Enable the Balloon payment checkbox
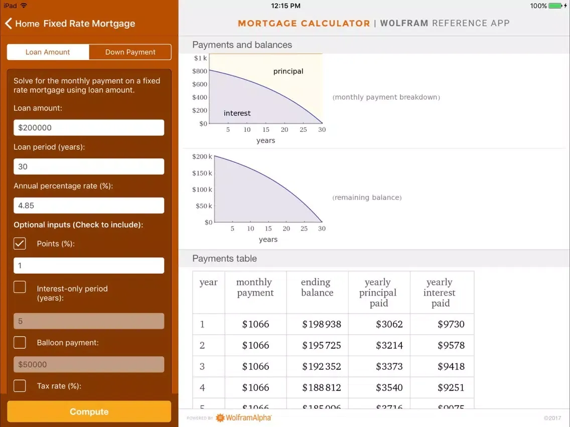The height and width of the screenshot is (427, 570). tap(20, 342)
